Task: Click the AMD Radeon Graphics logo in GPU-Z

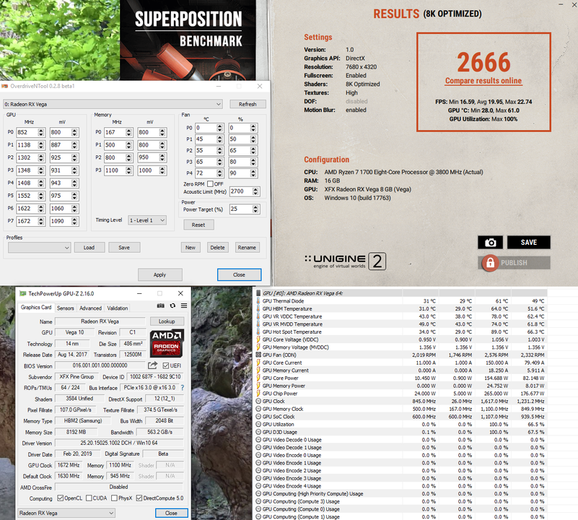Action: [167, 343]
